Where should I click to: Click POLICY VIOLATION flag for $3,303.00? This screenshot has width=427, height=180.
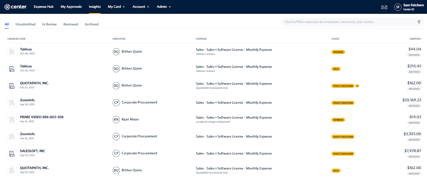click(343, 137)
